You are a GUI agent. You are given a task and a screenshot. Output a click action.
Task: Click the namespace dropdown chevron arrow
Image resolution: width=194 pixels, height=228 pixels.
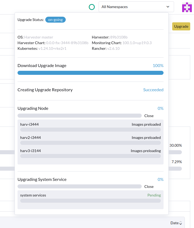[168, 7]
